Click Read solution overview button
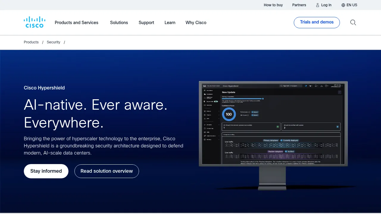Image resolution: width=381 pixels, height=214 pixels. point(107,171)
